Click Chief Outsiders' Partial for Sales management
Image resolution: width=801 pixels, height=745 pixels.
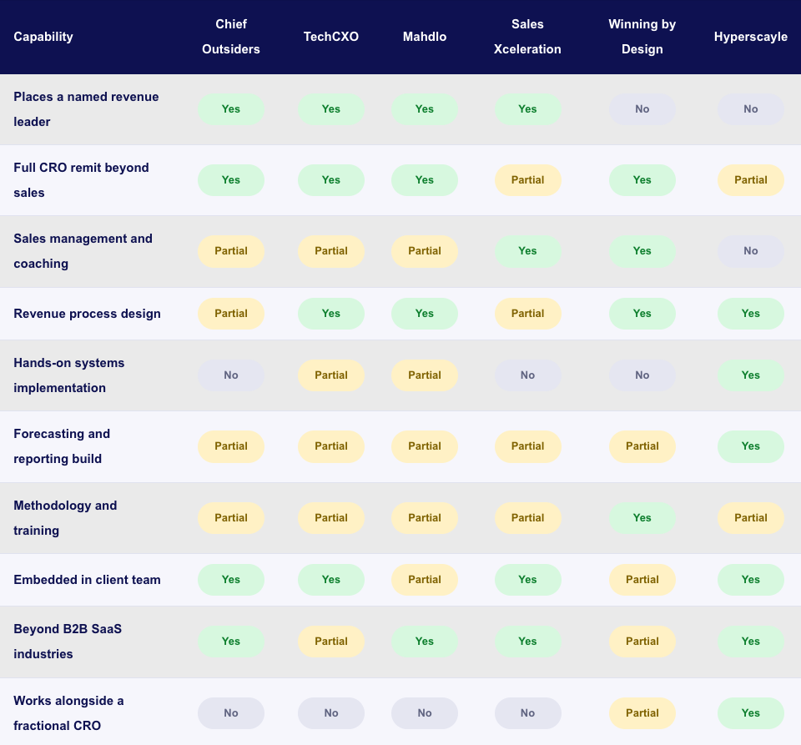click(231, 251)
